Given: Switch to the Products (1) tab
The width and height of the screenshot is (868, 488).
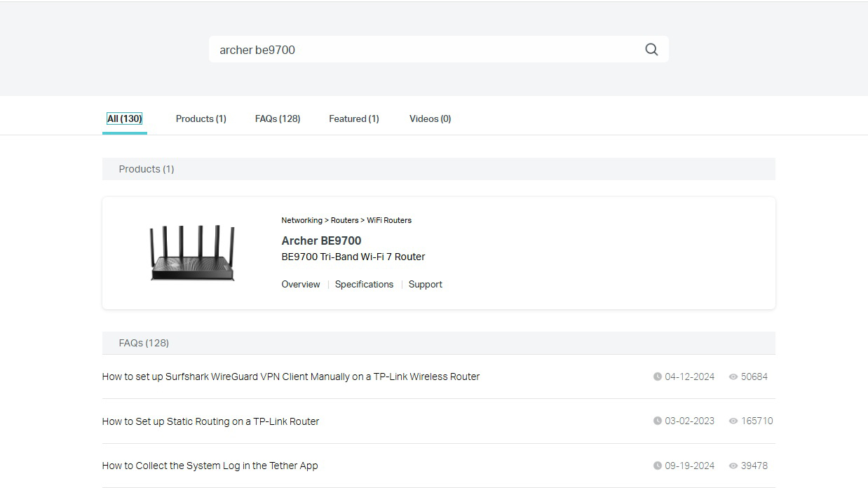Looking at the screenshot, I should coord(201,118).
